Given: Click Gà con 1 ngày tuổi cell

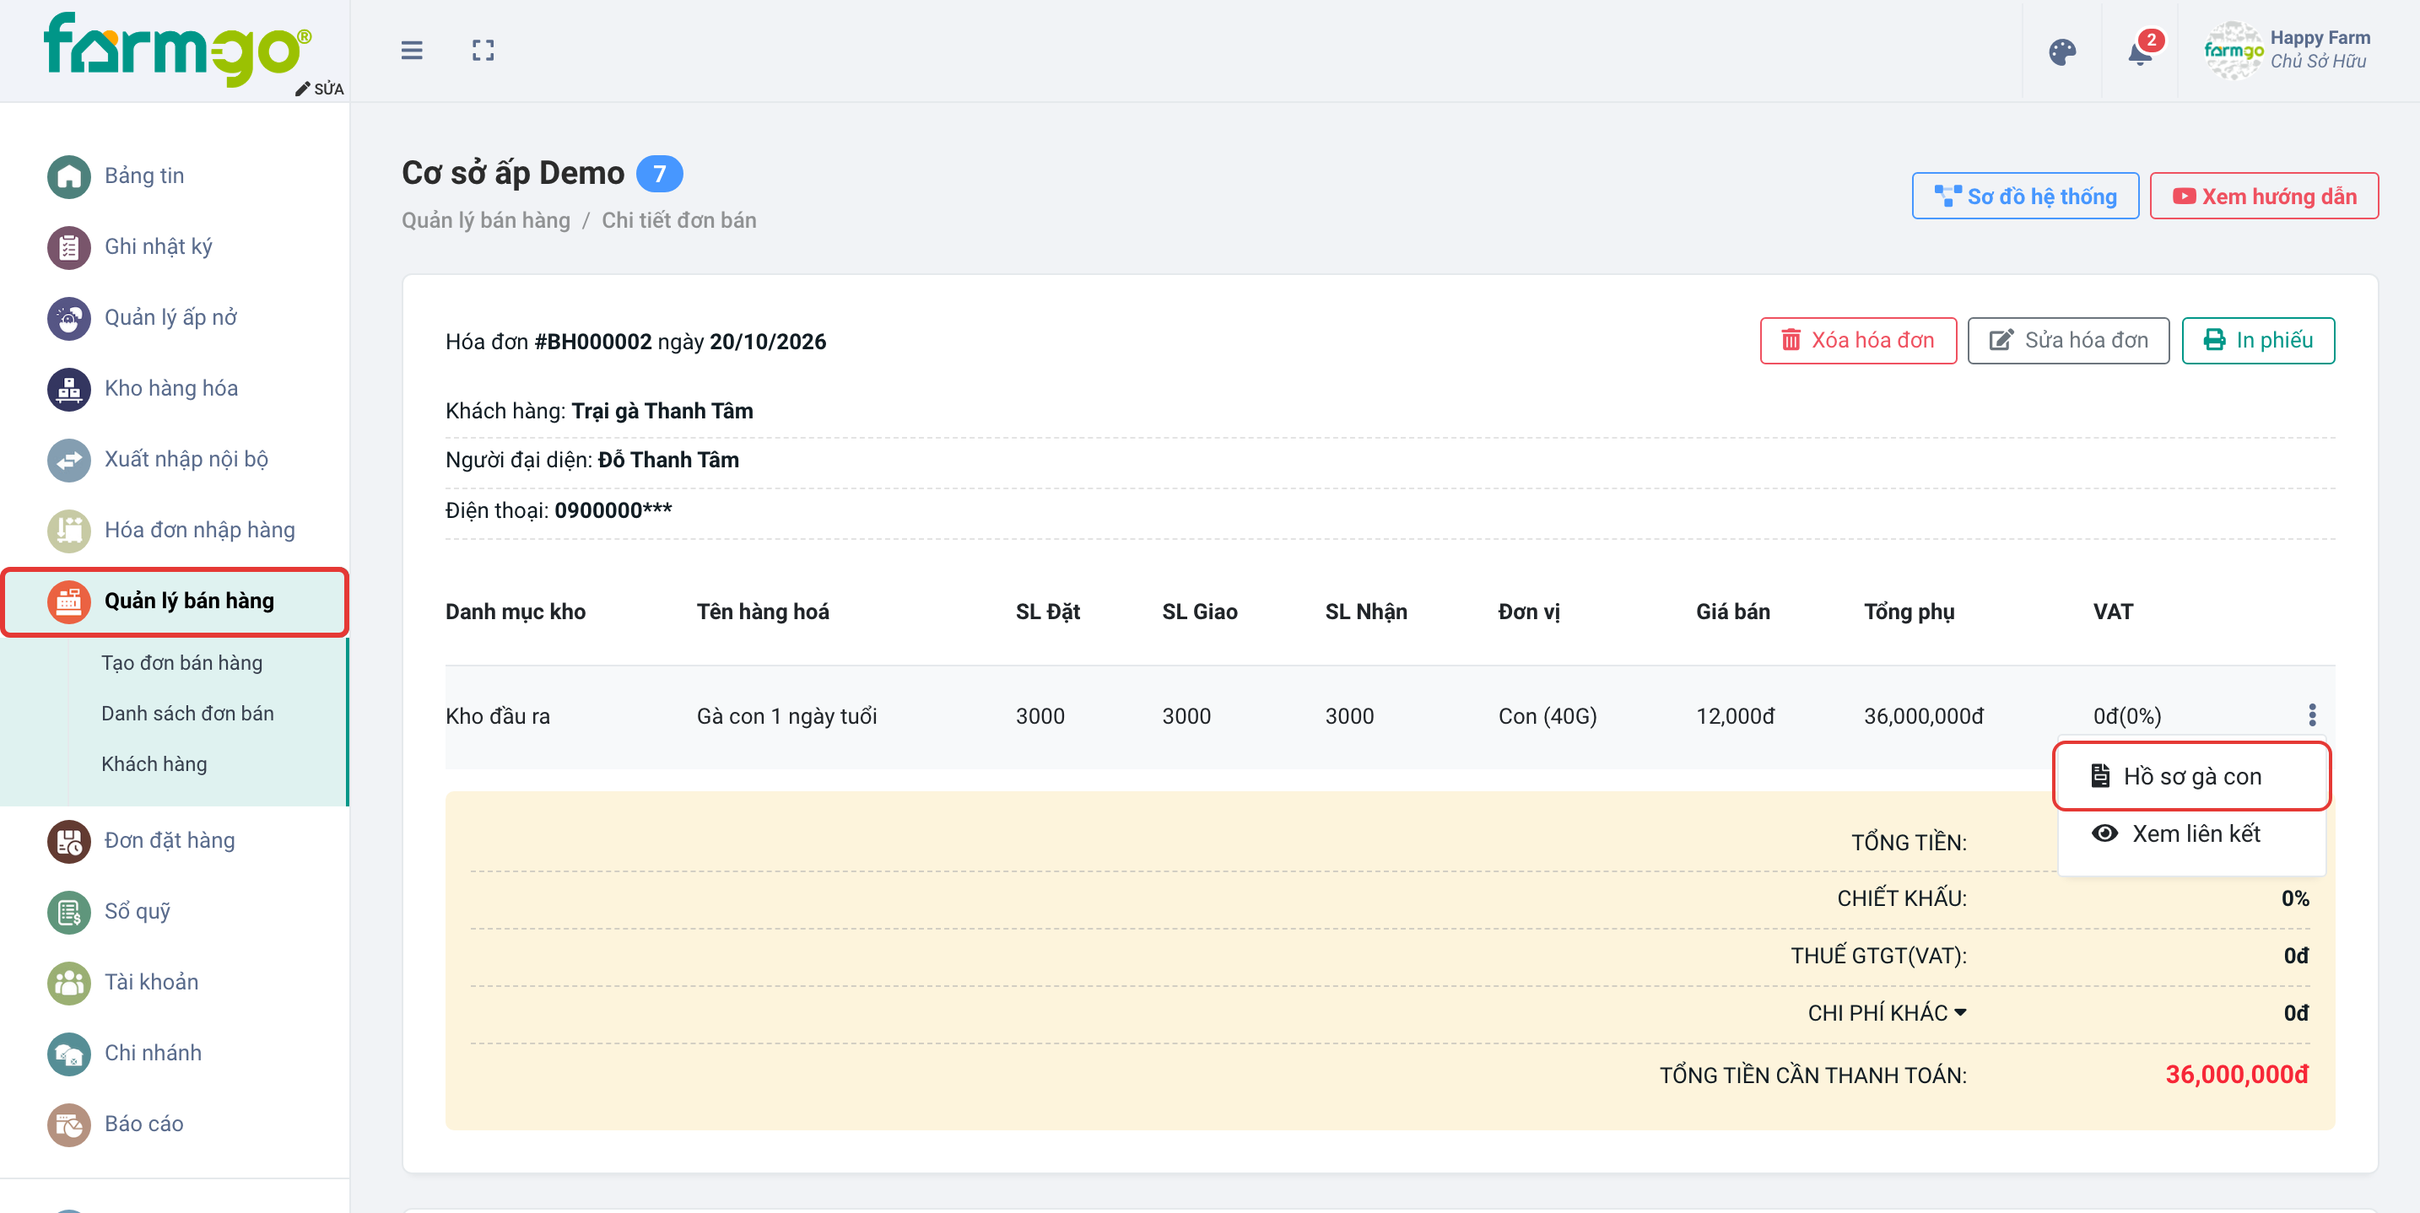Looking at the screenshot, I should (786, 716).
